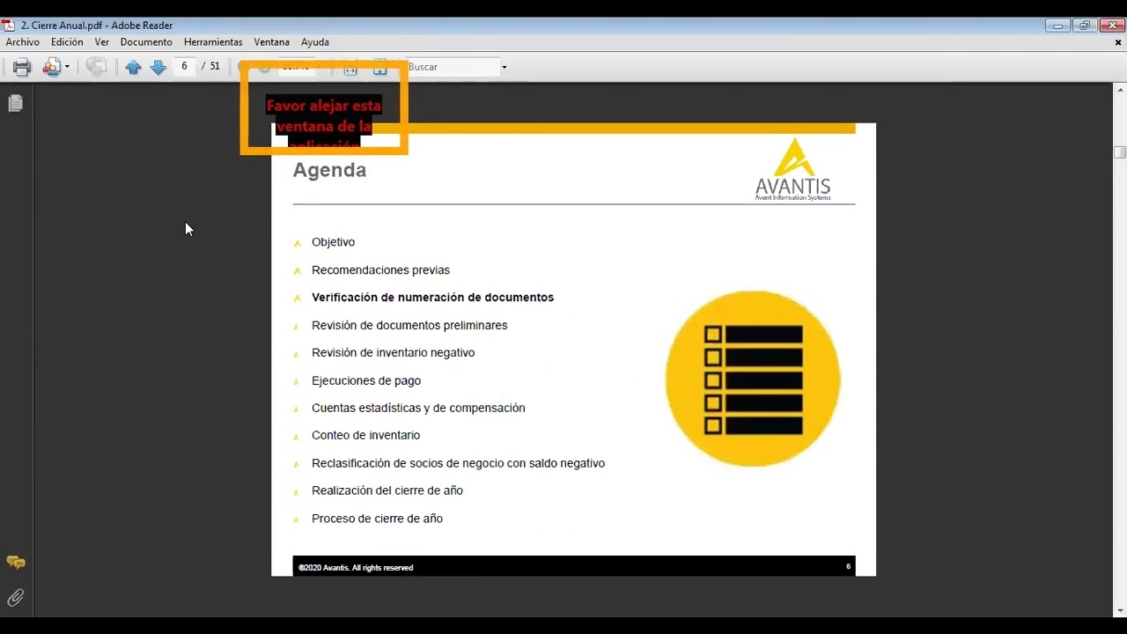Screen dimensions: 1127x634
Task: Click "Reclasificación de socios de negocio" item
Action: tap(458, 463)
